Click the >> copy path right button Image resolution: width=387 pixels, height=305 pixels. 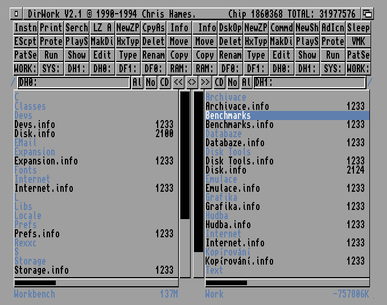(205, 83)
